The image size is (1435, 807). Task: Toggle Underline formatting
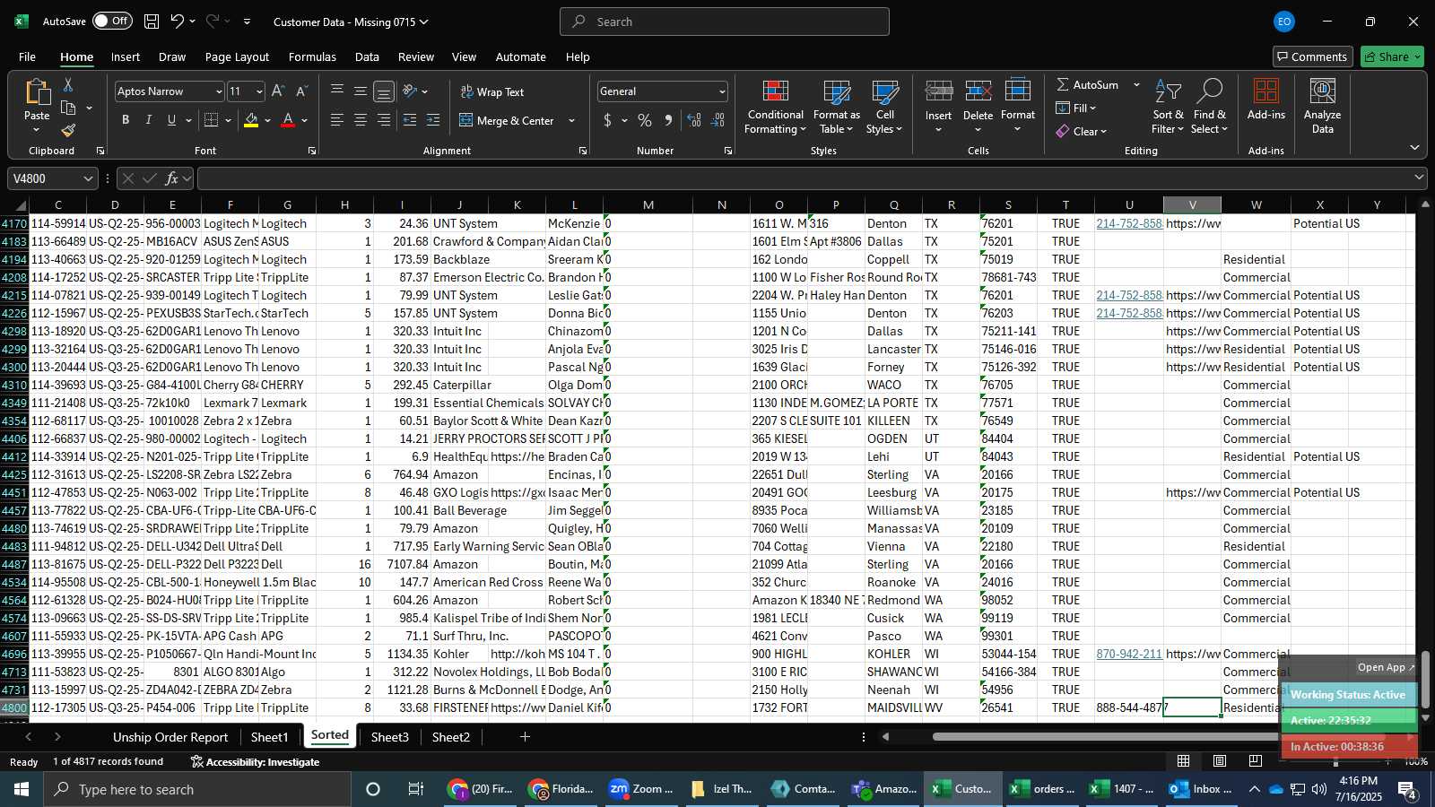point(171,120)
